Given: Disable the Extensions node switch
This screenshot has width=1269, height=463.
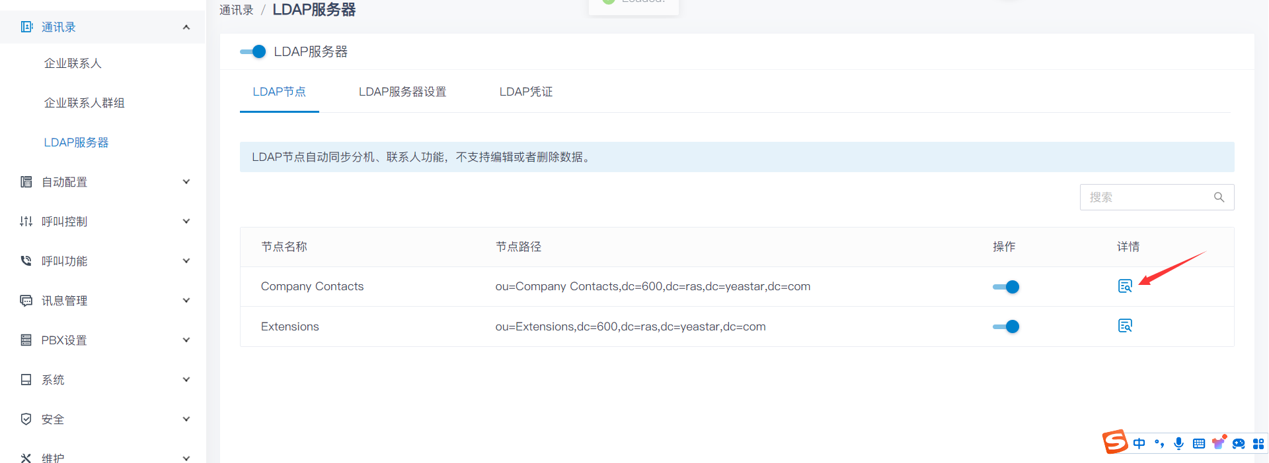Looking at the screenshot, I should point(1005,326).
